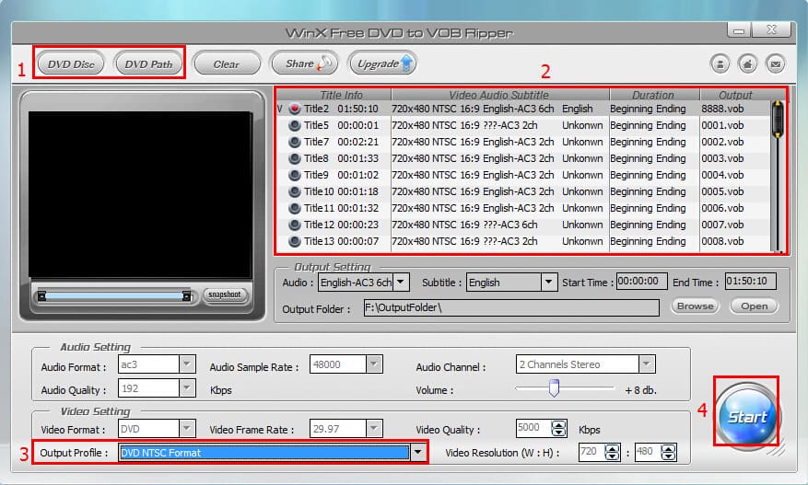
Task: Open the Audio track dropdown
Action: [401, 283]
